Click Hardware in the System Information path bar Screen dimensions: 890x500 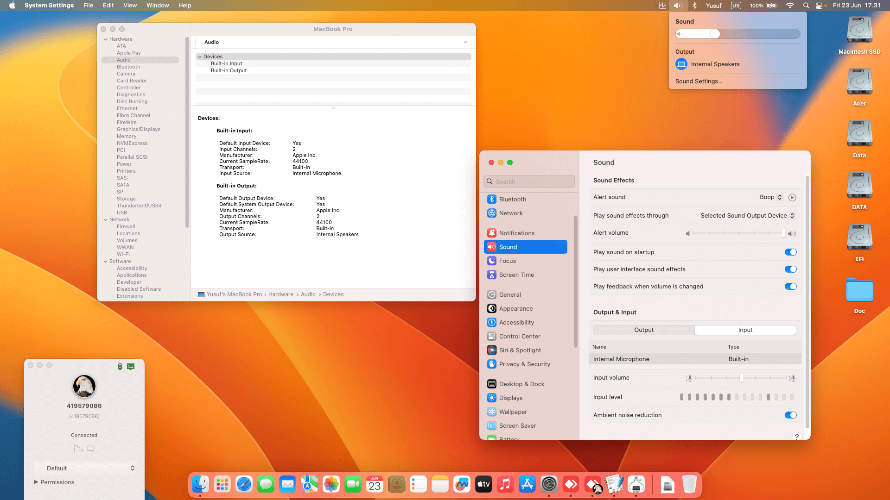pos(281,294)
